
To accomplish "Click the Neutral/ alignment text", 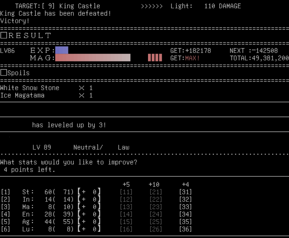I will click(x=88, y=147).
